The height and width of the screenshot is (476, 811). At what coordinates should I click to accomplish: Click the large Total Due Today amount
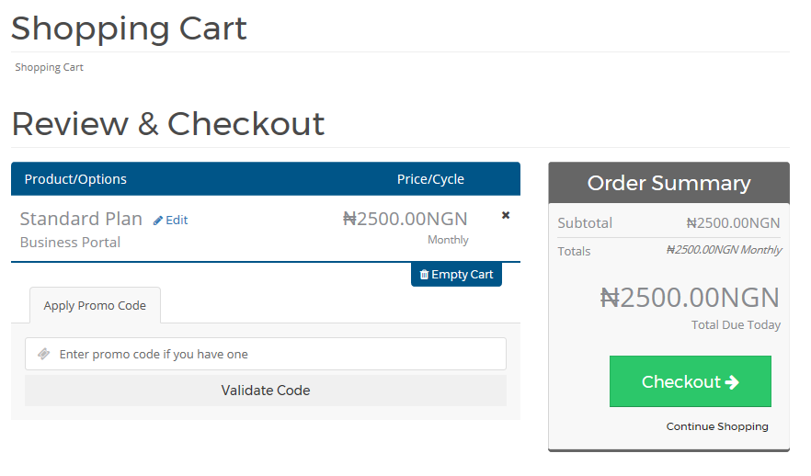[690, 298]
